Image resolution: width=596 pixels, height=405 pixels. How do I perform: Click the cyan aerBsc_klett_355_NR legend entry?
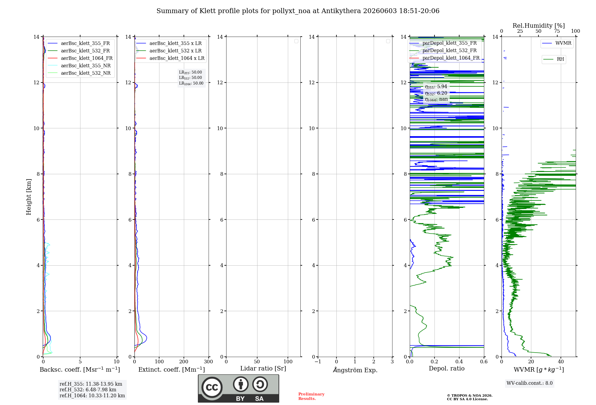point(79,66)
